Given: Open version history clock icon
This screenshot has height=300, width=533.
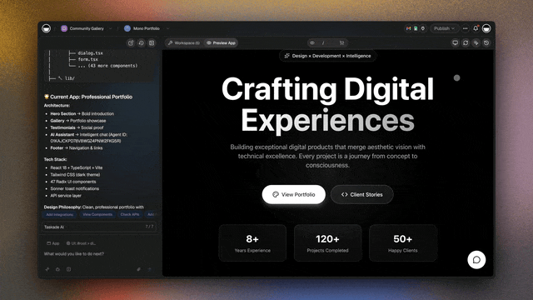Looking at the screenshot, I should point(486,42).
